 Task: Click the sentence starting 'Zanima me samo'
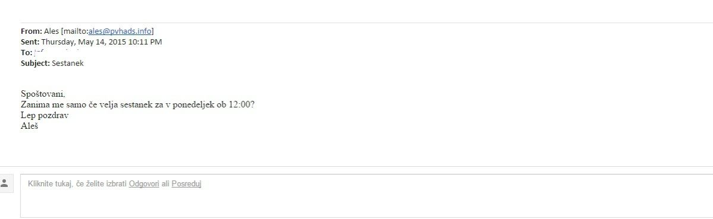138,105
